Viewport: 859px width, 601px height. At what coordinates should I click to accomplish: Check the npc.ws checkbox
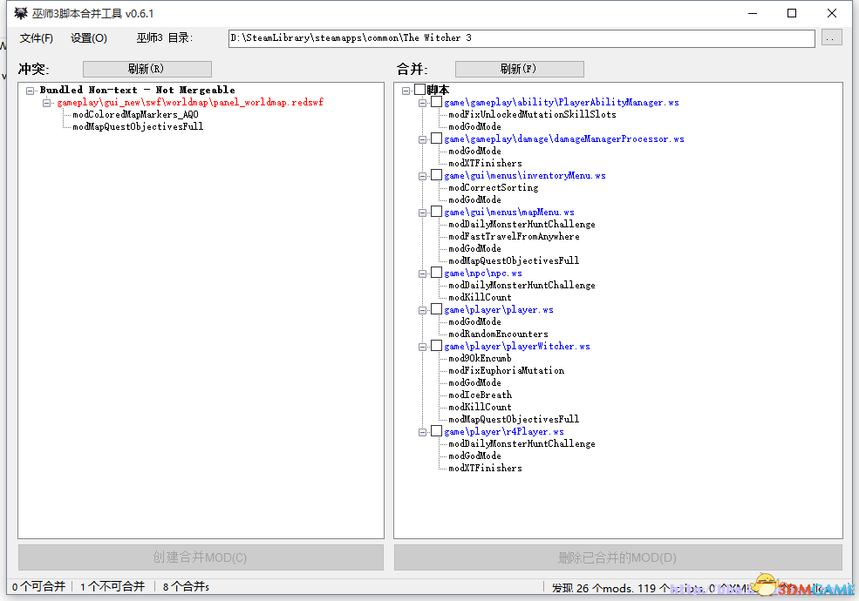click(437, 273)
